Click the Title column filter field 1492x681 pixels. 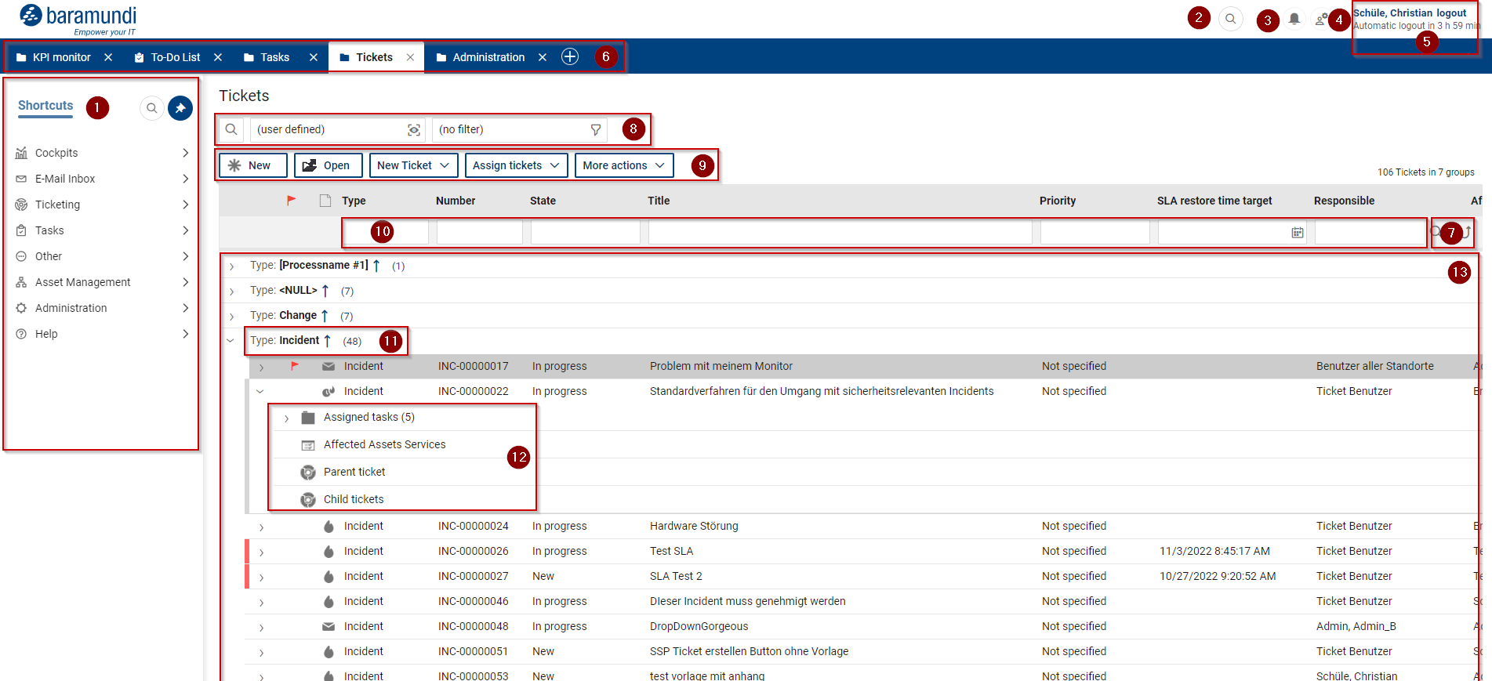[840, 232]
